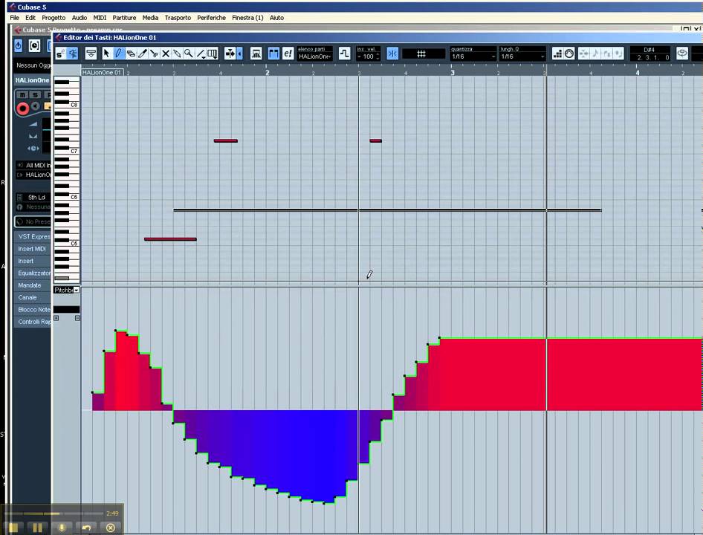Open the Audio menu
Screen dimensions: 703x535
point(80,18)
